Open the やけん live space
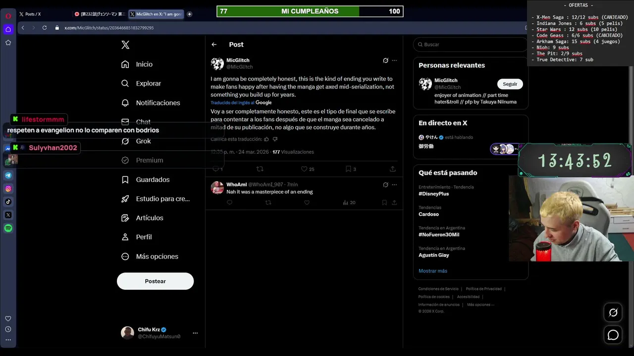This screenshot has height=356, width=634. click(x=471, y=142)
